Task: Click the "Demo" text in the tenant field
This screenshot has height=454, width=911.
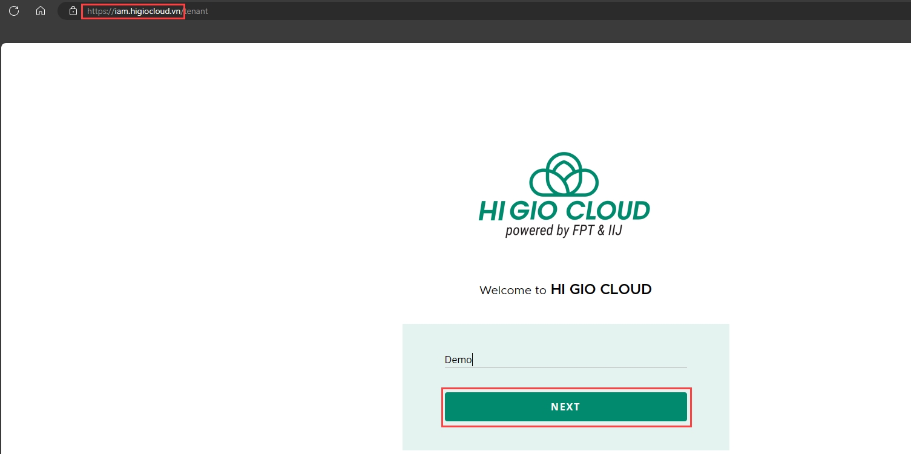Action: coord(458,360)
